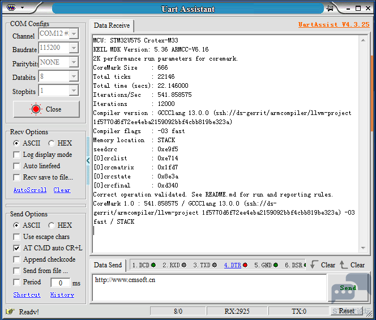The image size is (376, 320).
Task: Switch to the Data Send tab
Action: pos(108,265)
